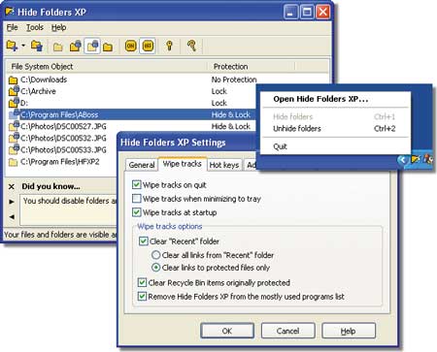Uncheck Wipe tracks on quit
The image size is (437, 352).
click(x=136, y=184)
